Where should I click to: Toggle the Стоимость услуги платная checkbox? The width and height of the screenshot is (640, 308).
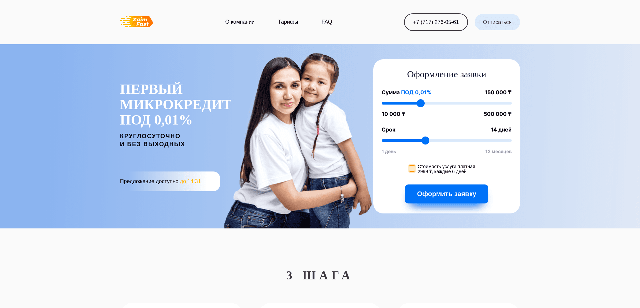point(412,169)
